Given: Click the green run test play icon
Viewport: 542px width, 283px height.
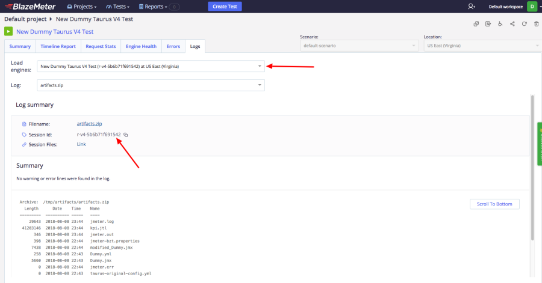Looking at the screenshot, I should click(x=8, y=31).
